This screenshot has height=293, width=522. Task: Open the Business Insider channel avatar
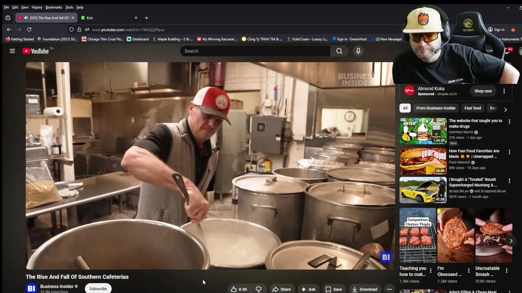pos(31,289)
